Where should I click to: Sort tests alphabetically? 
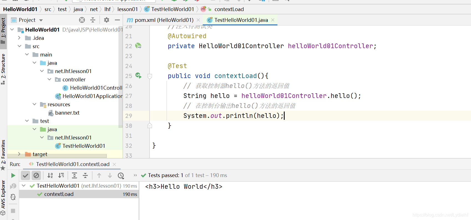50,175
